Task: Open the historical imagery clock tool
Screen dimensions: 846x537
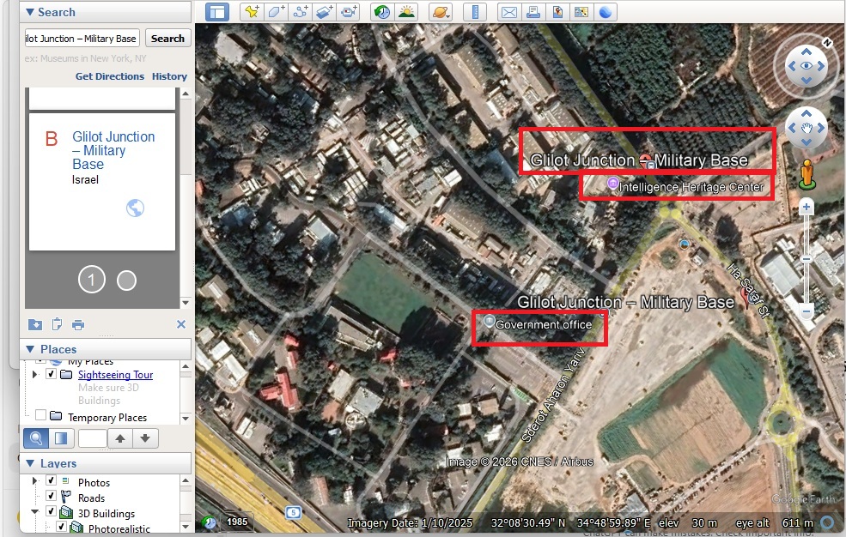Action: click(381, 12)
